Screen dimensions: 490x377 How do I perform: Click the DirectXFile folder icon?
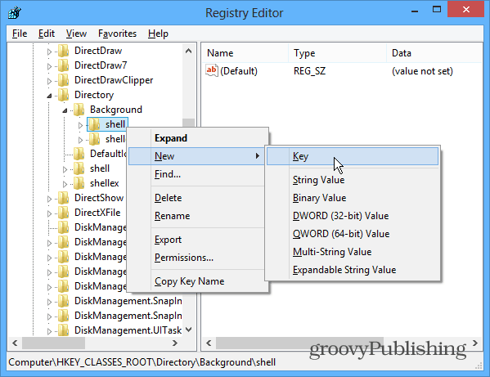64,213
